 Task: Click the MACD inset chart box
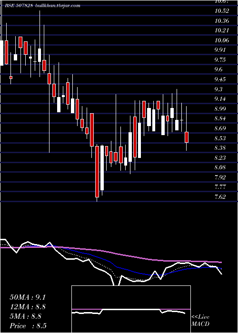click(131, 309)
